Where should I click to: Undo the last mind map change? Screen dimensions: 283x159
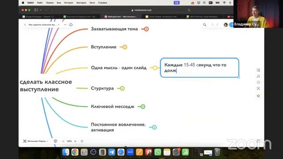pyautogui.click(x=212, y=25)
